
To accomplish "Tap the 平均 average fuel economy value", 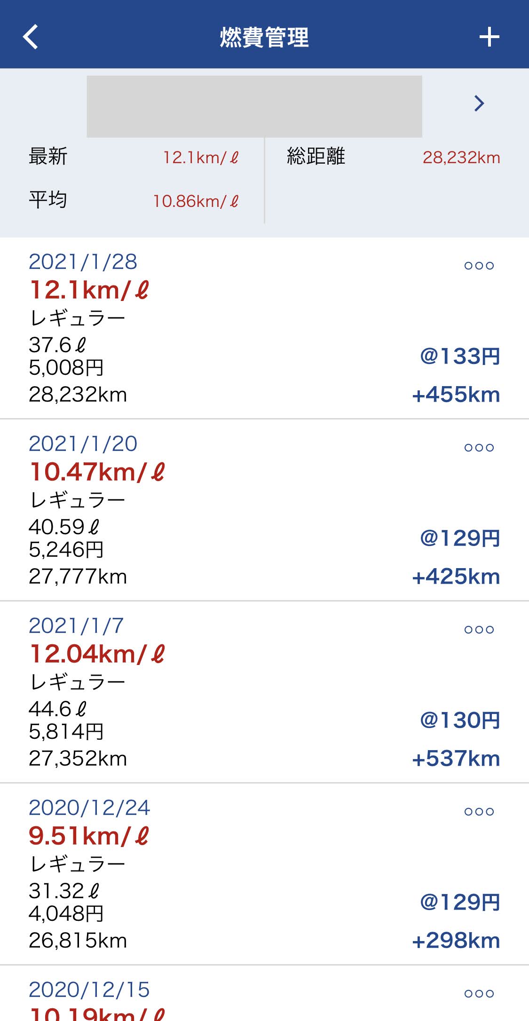I will point(196,201).
